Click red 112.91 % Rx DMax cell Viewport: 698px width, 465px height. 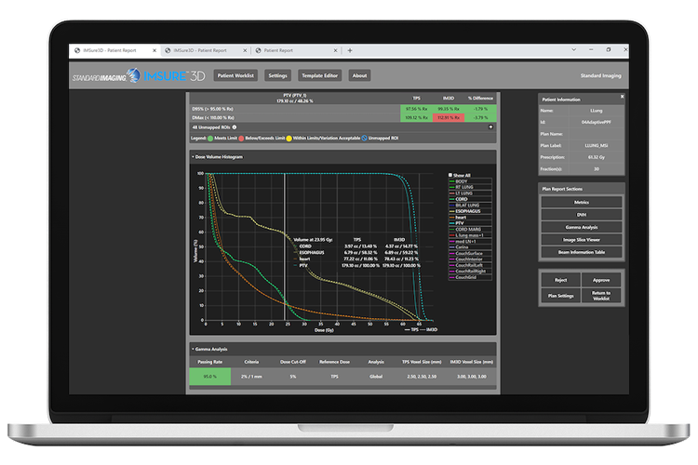[x=449, y=118]
